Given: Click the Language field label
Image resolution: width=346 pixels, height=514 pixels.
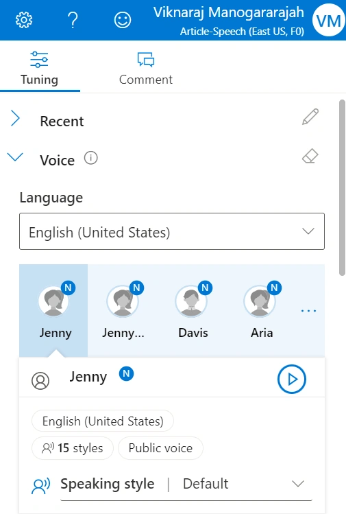Looking at the screenshot, I should point(51,198).
